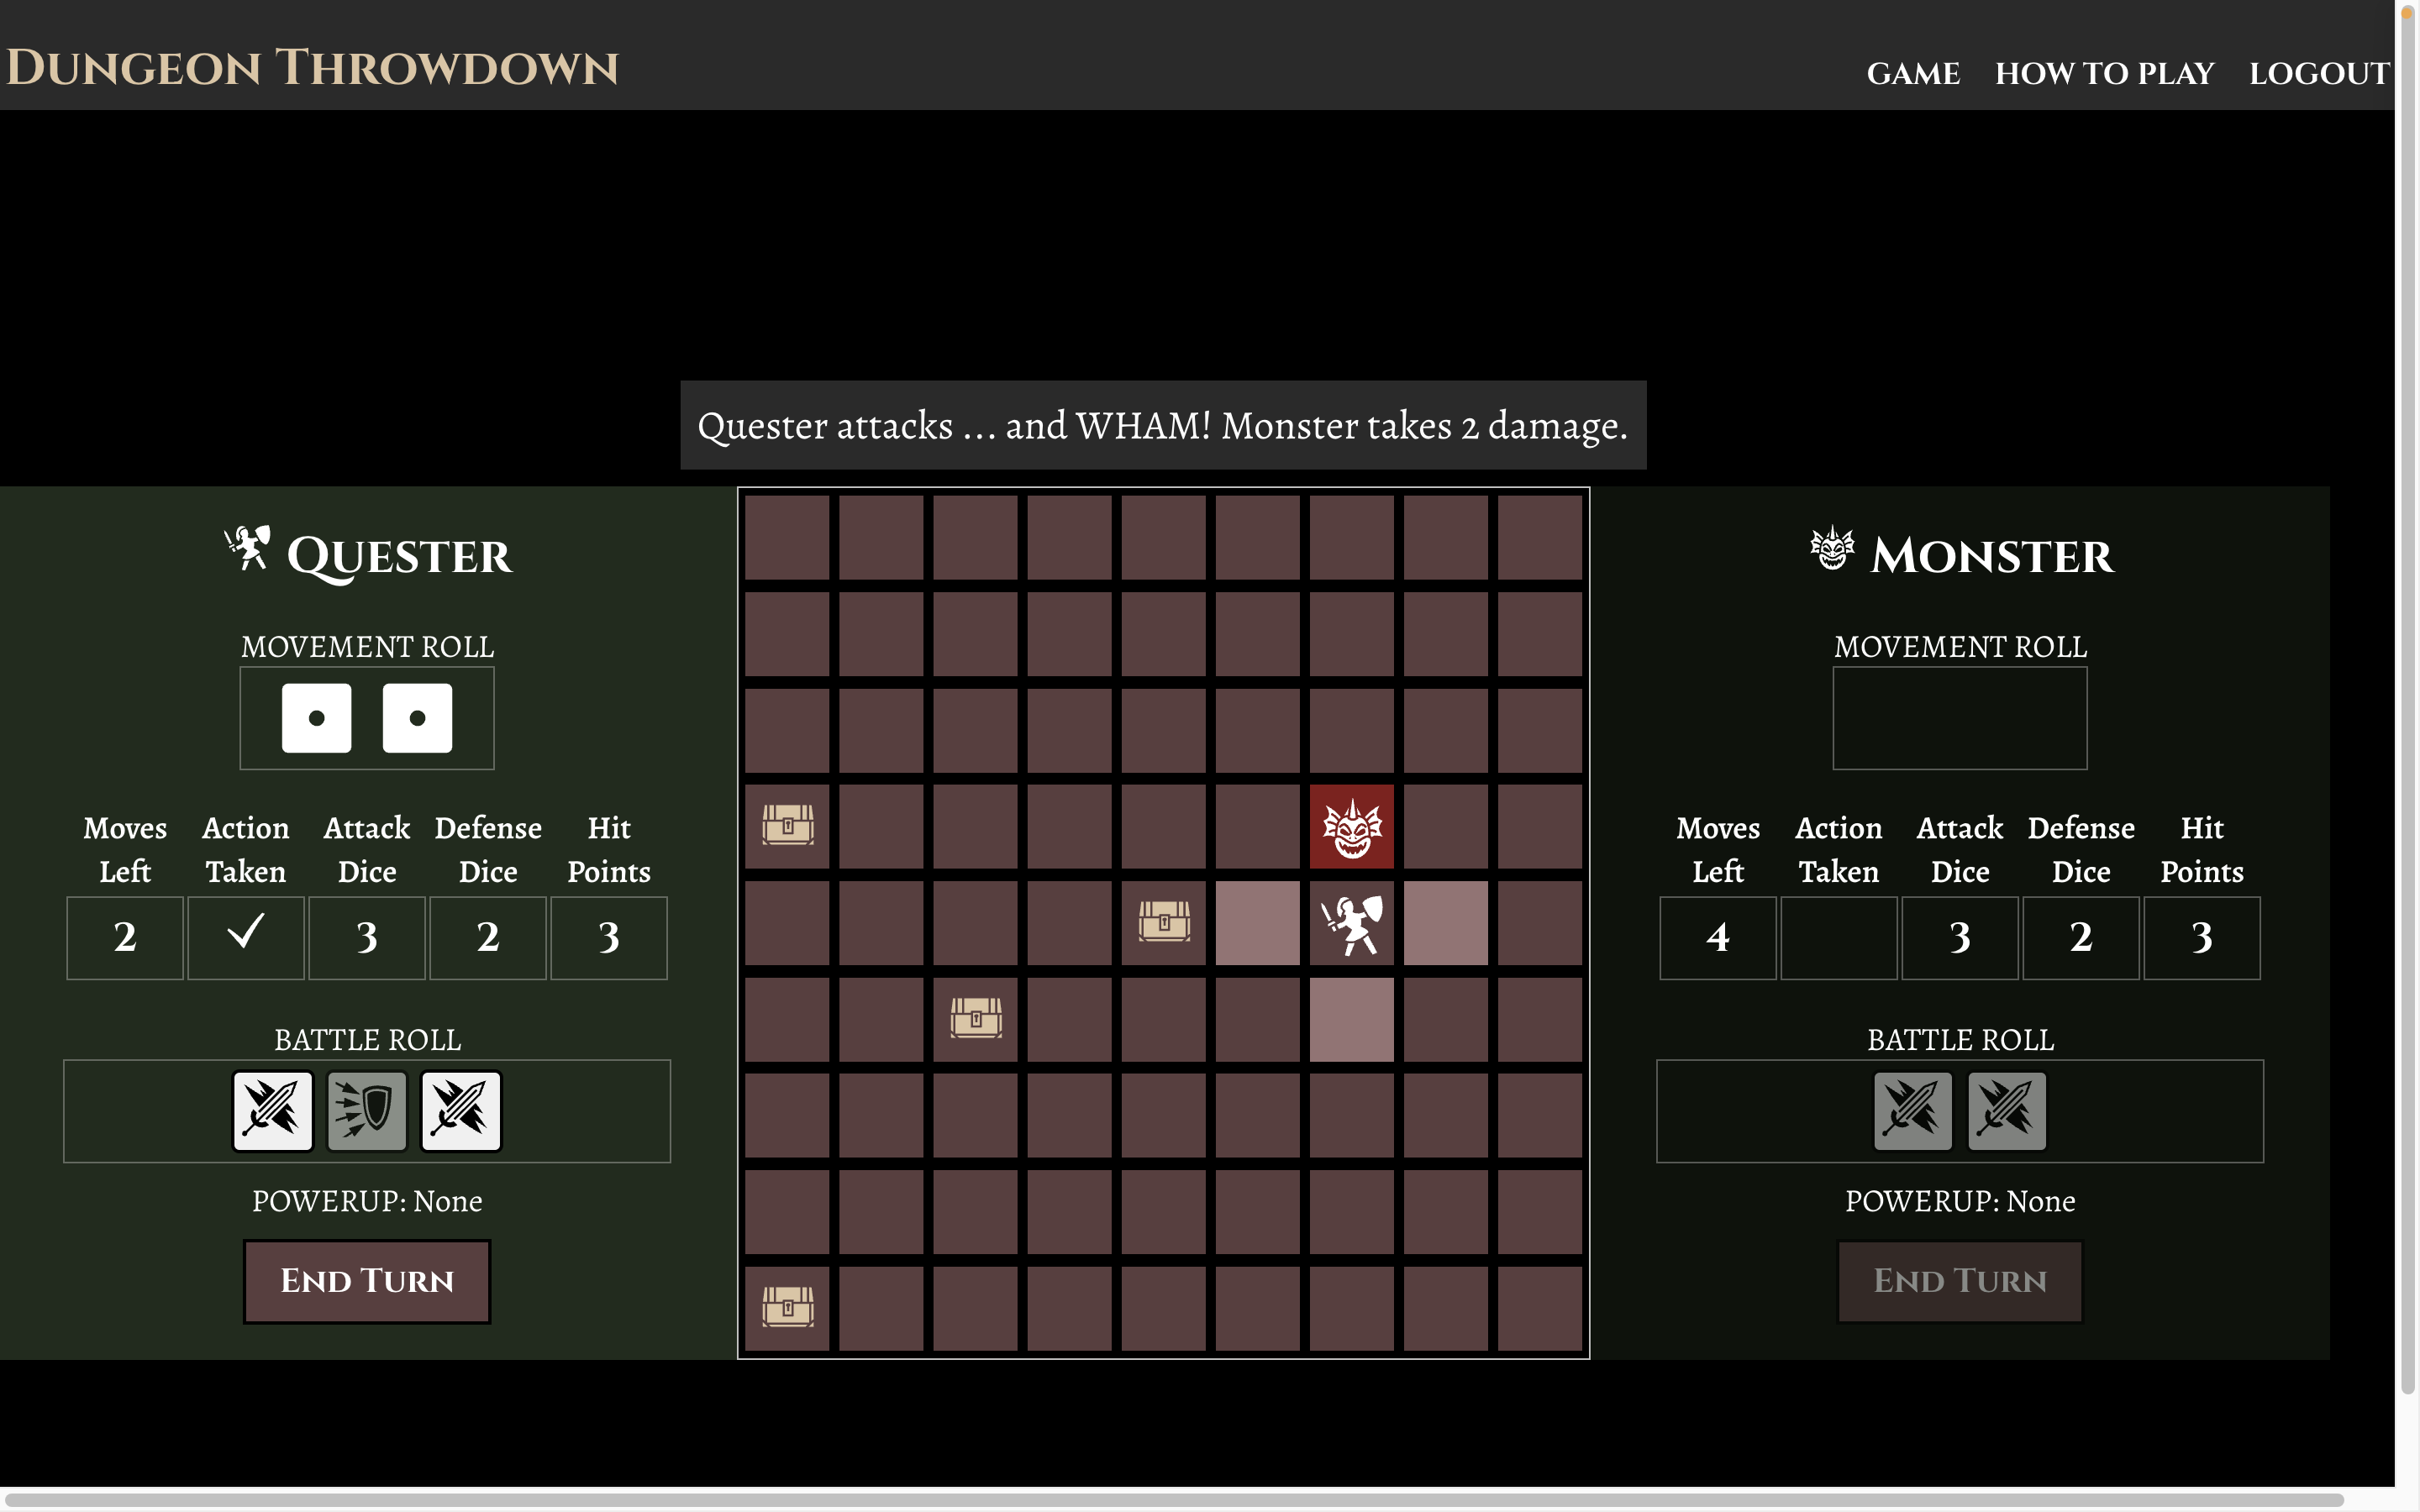Screen dimensions: 2420x1512
Task: Click the red monster tile on board
Action: tap(1351, 827)
